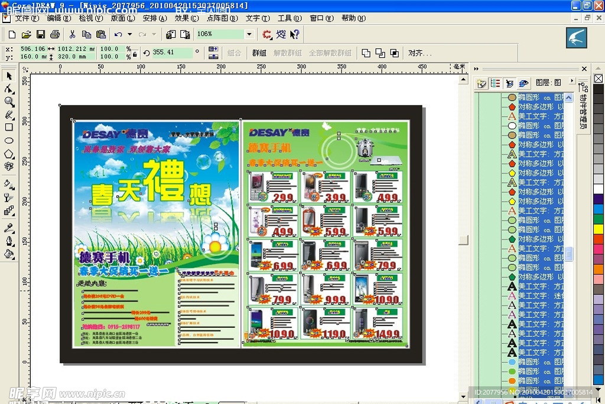
Task: Click the 对齐... (Align) button
Action: [x=419, y=53]
